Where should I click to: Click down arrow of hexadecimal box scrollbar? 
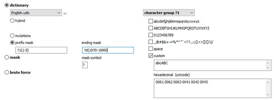(268, 95)
